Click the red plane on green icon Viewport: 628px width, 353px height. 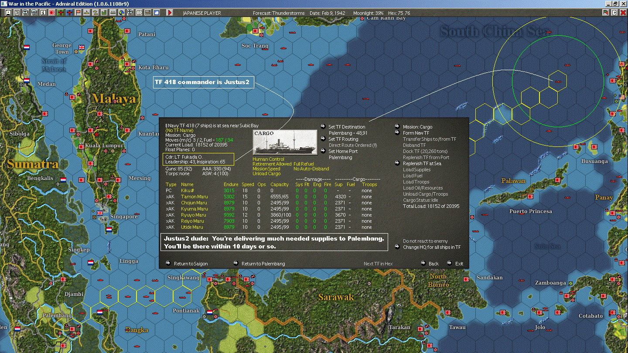pos(61,13)
